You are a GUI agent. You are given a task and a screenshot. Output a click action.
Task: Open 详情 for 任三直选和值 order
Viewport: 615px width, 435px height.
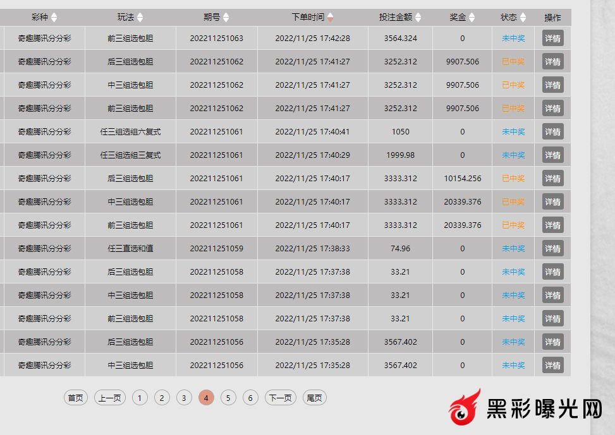click(x=552, y=249)
